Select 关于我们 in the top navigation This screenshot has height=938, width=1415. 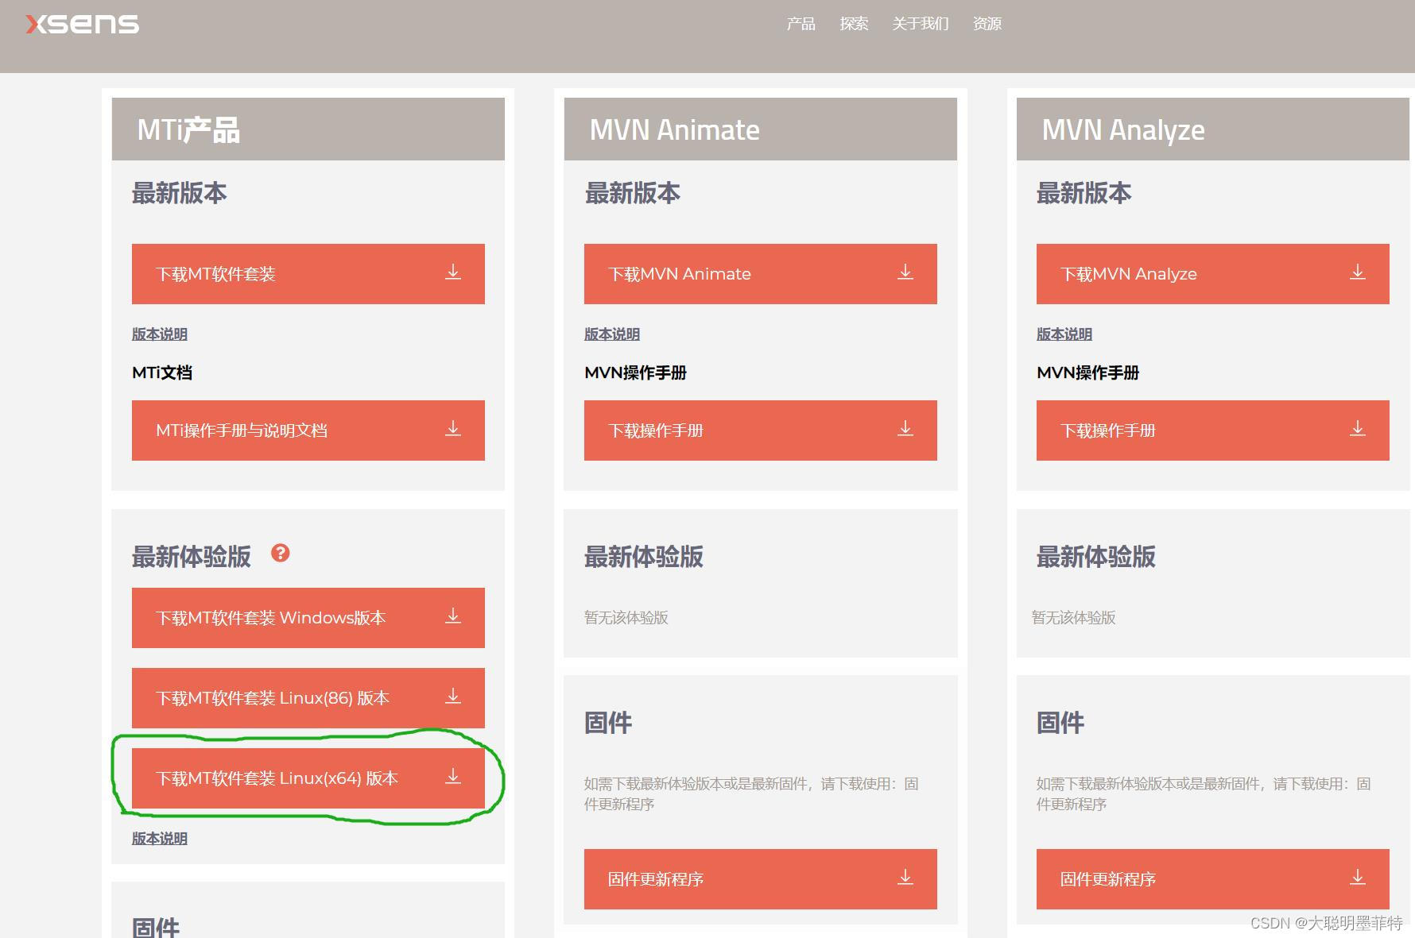(920, 24)
